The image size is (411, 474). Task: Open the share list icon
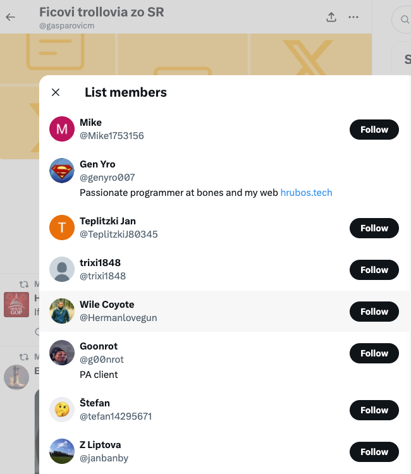pos(331,17)
